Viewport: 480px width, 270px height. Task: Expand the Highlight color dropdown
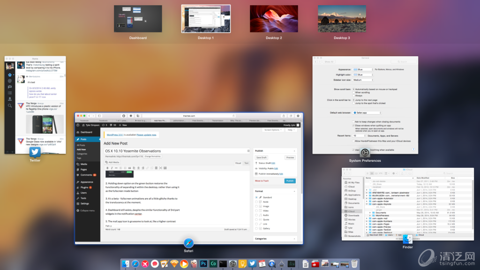click(363, 75)
